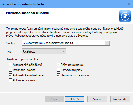
Task: Click the Nastavení práv uživatele heading
Action: coord(23,59)
